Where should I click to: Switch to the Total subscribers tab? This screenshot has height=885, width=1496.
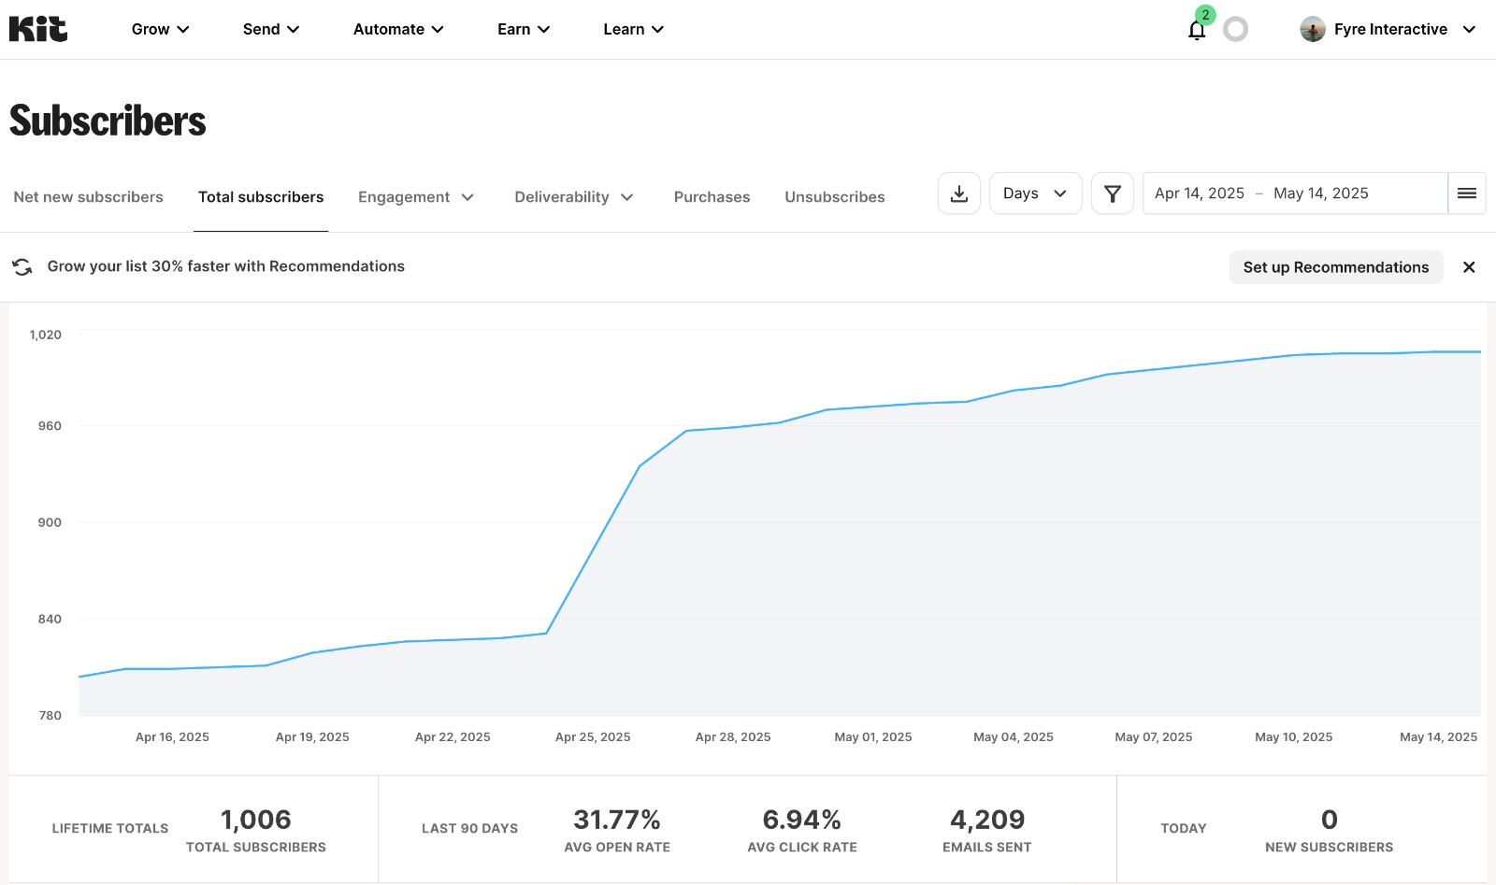pos(261,196)
